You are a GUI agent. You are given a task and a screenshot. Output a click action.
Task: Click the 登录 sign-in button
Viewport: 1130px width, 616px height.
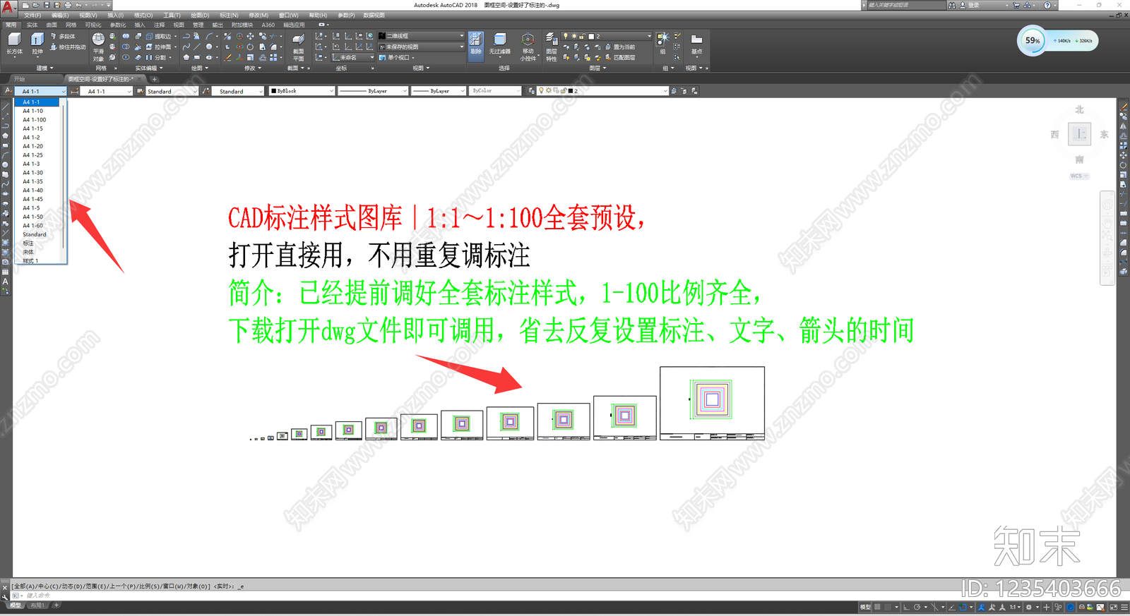point(970,5)
